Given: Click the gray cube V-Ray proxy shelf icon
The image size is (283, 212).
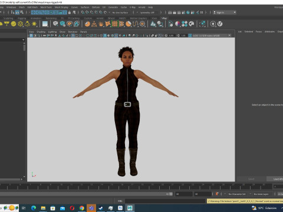Looking at the screenshot, I should tap(55, 24).
